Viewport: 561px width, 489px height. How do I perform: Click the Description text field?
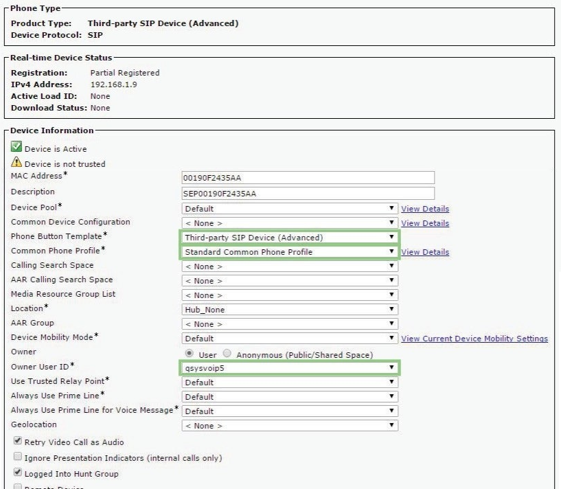click(308, 194)
